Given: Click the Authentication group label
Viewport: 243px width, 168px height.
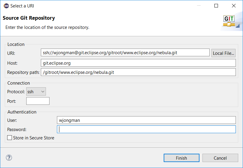Looking at the screenshot, I should pos(22,112).
